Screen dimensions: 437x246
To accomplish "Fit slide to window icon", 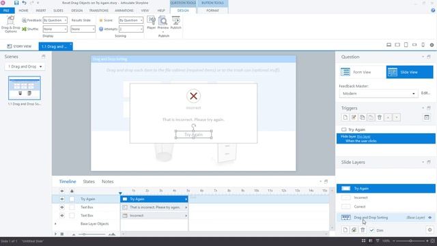I will click(433, 241).
